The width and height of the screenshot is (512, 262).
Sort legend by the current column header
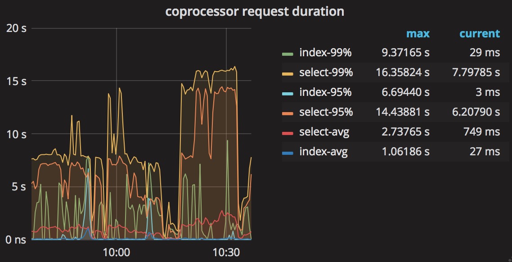point(479,33)
